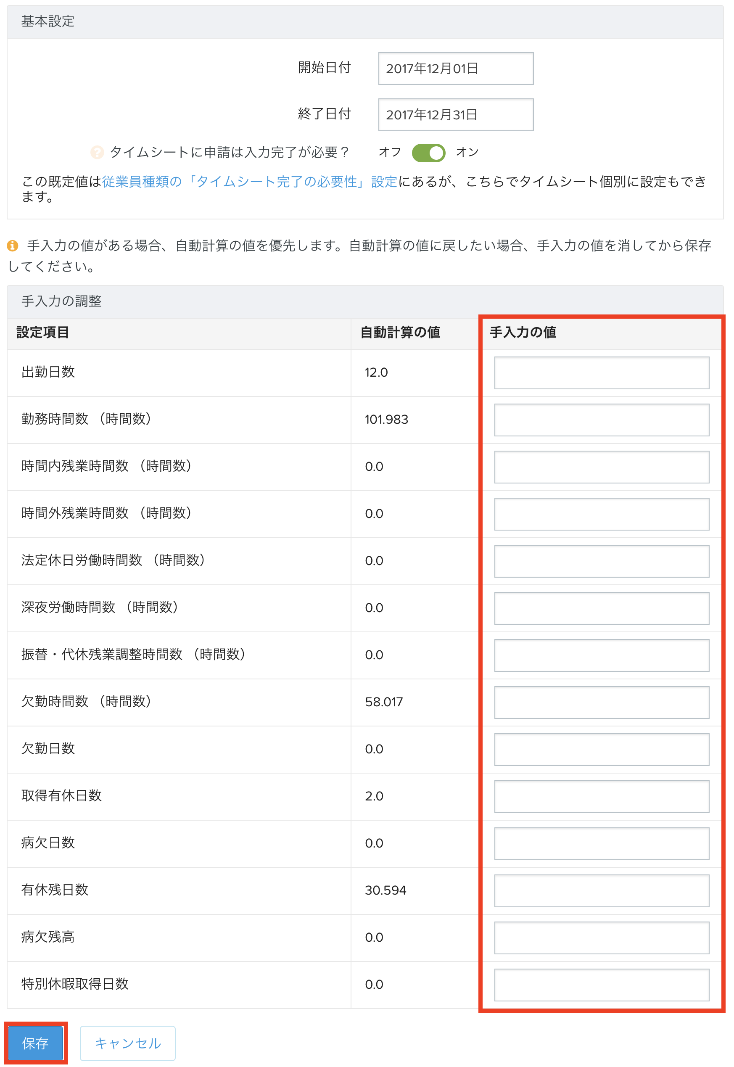Focus manual value field for 勤務時間数
This screenshot has width=734, height=1067.
pos(601,420)
